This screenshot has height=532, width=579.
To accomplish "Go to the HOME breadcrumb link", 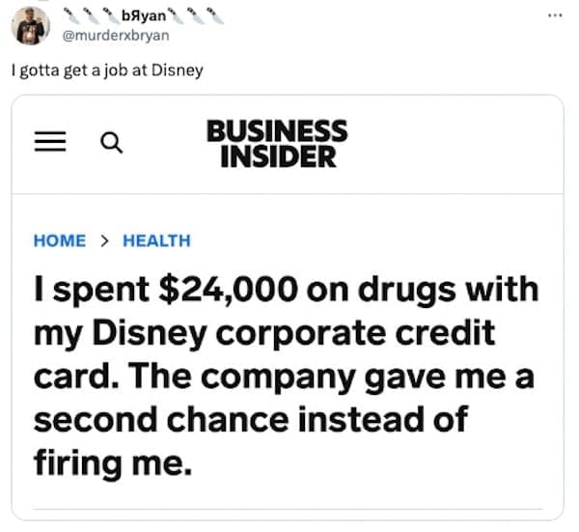I will [x=59, y=240].
